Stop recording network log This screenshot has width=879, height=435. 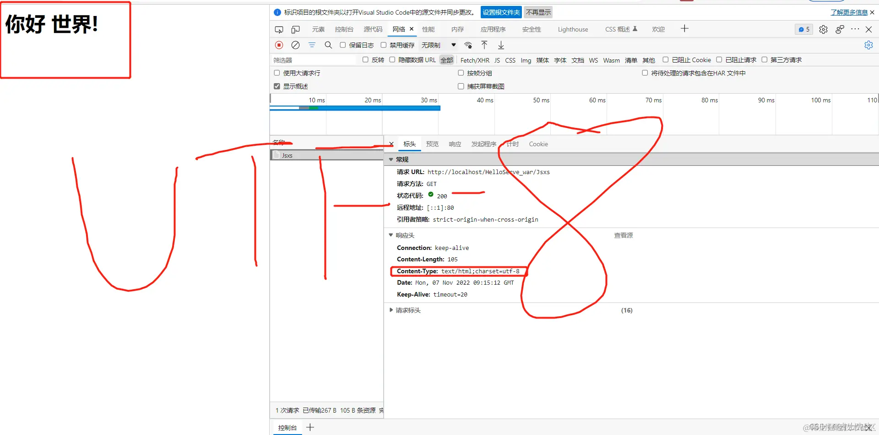[x=279, y=45]
